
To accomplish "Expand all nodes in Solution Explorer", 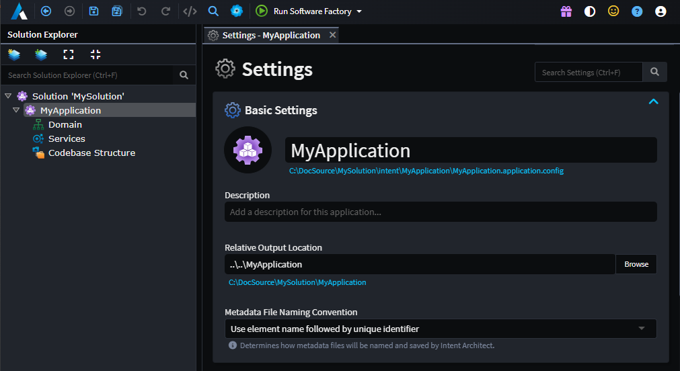I will [x=69, y=54].
